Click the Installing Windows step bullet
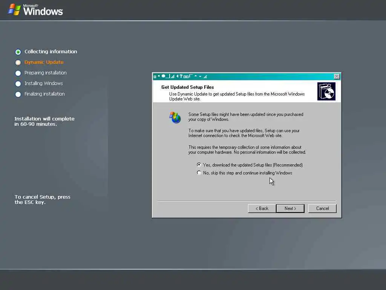 [x=18, y=83]
